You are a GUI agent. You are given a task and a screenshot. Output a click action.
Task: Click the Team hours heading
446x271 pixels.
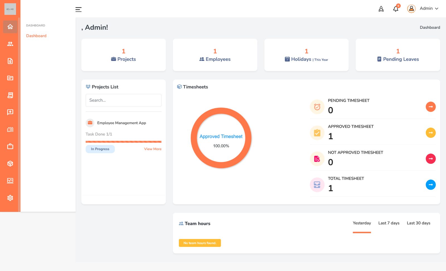tap(197, 224)
